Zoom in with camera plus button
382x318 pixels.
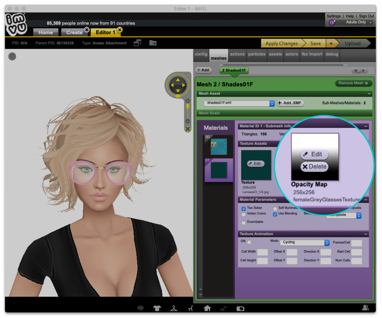188,101
